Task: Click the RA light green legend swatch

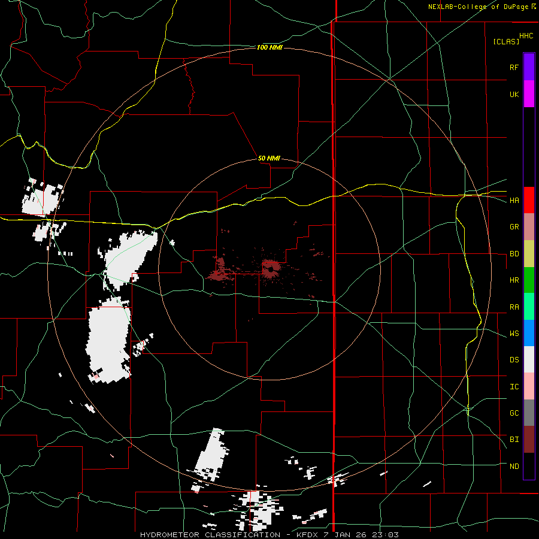Action: pos(529,307)
